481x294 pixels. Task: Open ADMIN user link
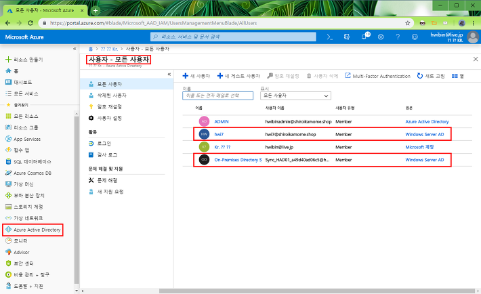[x=222, y=121]
